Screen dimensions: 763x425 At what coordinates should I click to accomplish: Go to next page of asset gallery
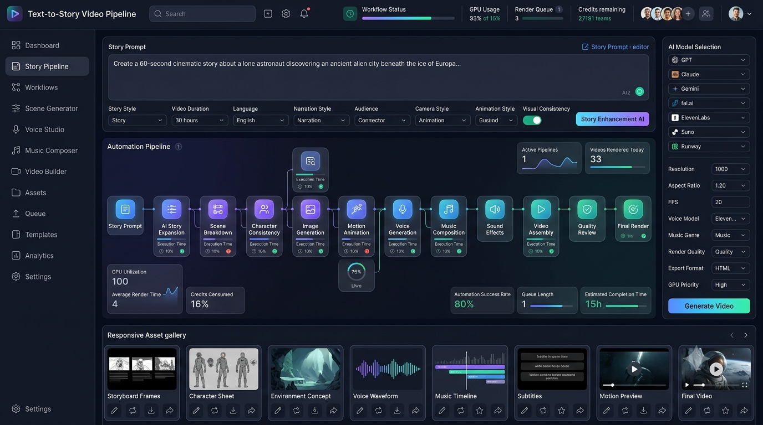[x=746, y=335]
